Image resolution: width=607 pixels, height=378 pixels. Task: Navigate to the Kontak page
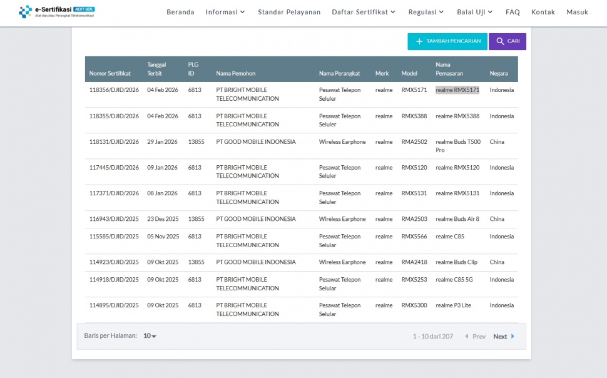(x=543, y=12)
